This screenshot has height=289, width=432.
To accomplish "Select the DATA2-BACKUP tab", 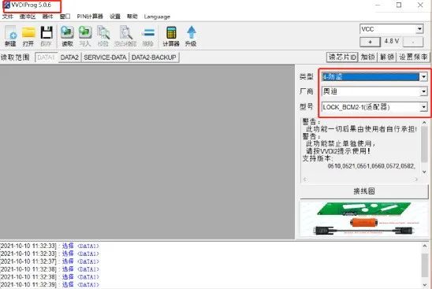I will coord(154,57).
